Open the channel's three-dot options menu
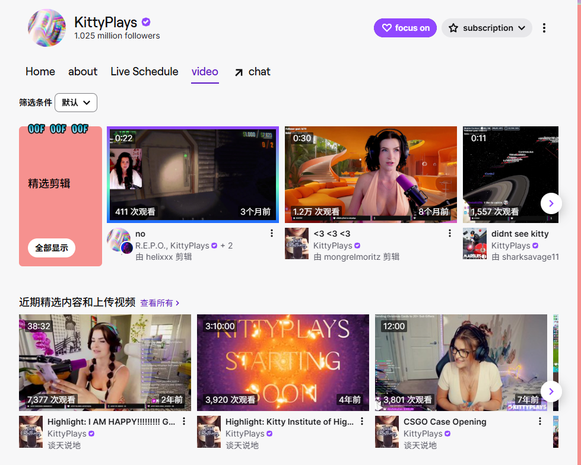Image resolution: width=581 pixels, height=465 pixels. pos(544,28)
